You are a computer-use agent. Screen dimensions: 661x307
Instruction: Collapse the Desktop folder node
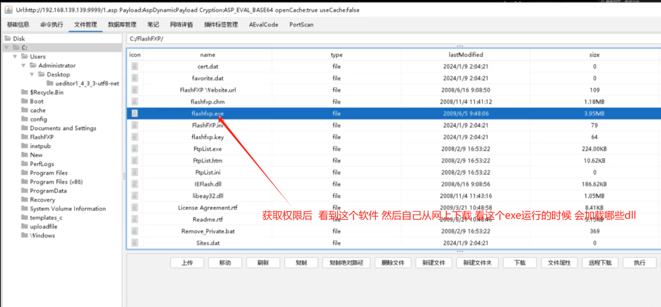click(x=32, y=74)
